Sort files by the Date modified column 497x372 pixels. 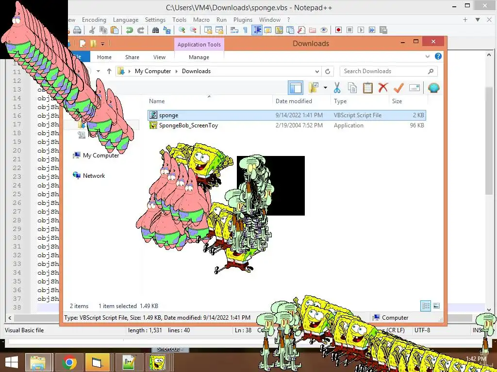pyautogui.click(x=294, y=101)
